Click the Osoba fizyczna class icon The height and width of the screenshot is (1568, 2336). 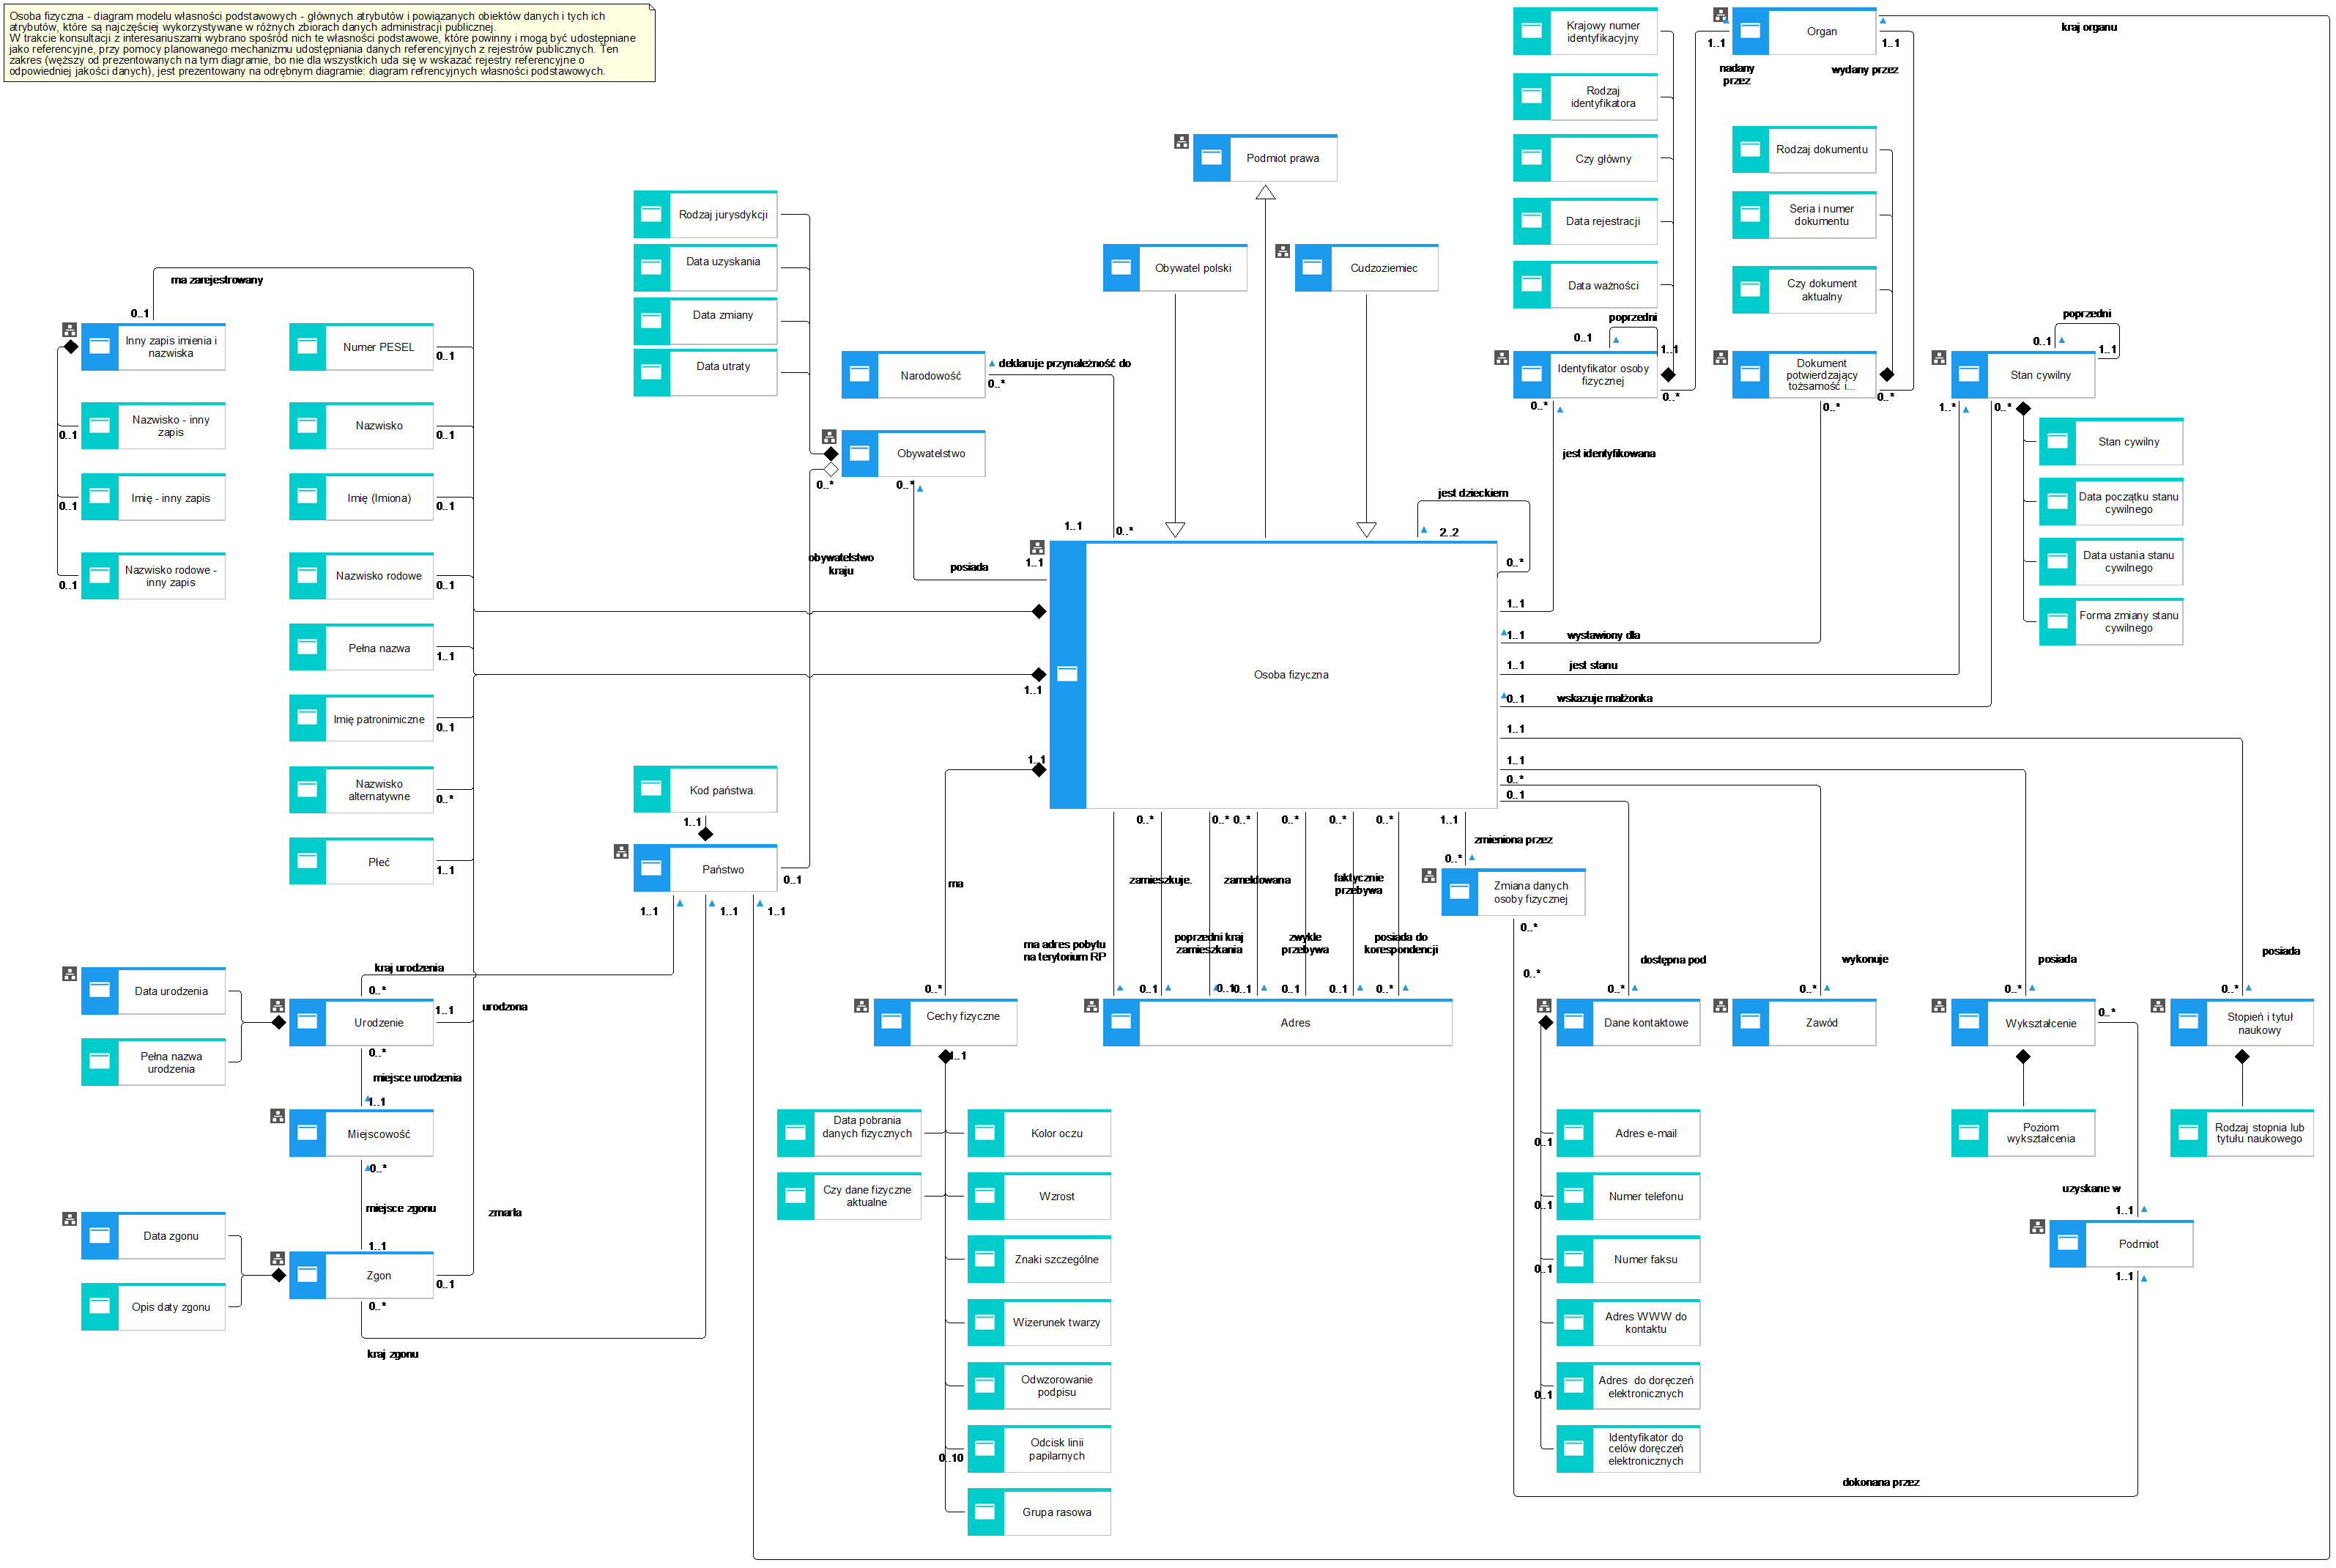pos(1067,674)
